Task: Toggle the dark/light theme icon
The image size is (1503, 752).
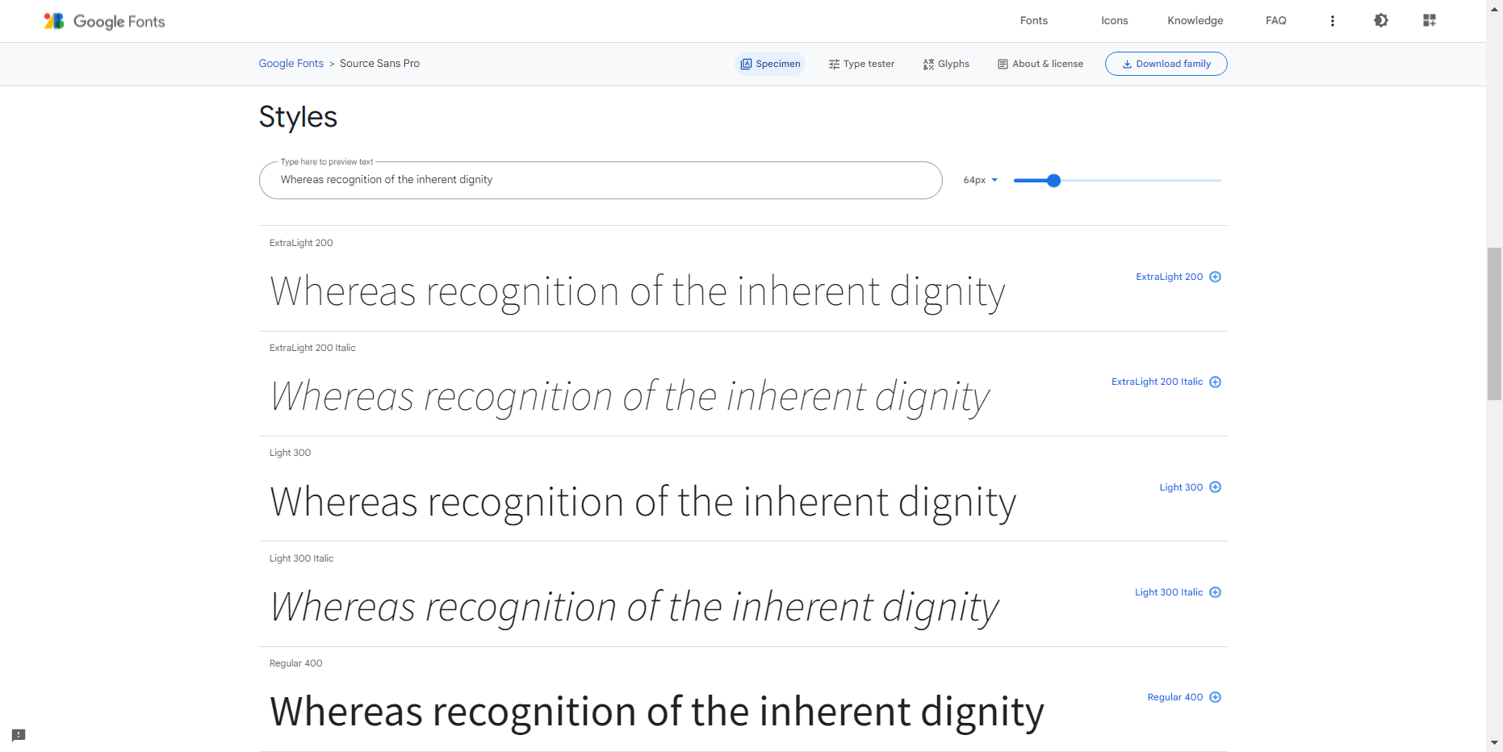Action: (1381, 20)
